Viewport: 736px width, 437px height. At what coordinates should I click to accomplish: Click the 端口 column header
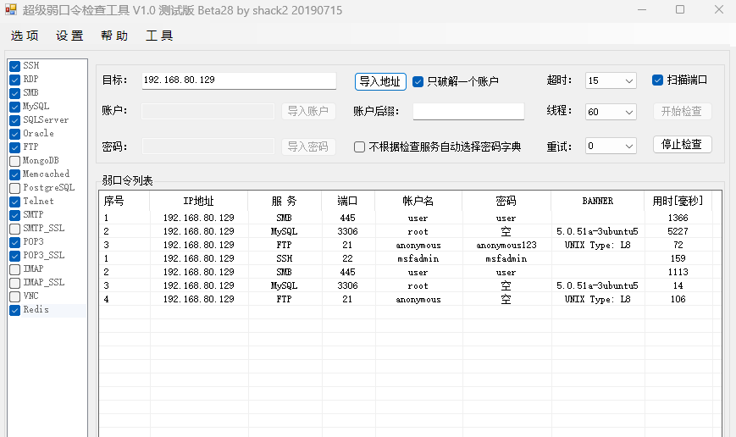[347, 202]
